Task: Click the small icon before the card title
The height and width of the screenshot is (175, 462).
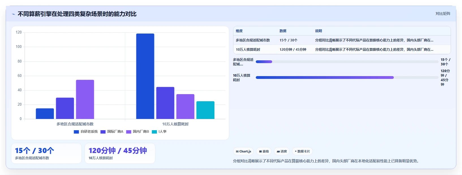Action: (13, 14)
